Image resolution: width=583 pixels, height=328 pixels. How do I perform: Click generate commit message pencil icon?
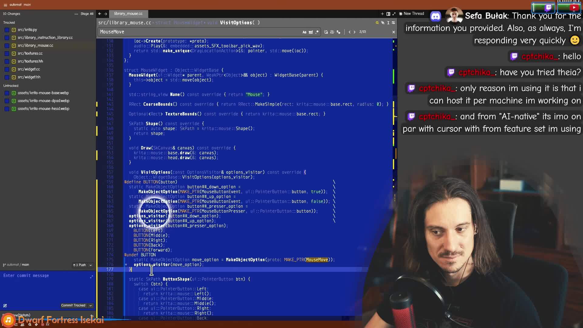pyautogui.click(x=5, y=306)
